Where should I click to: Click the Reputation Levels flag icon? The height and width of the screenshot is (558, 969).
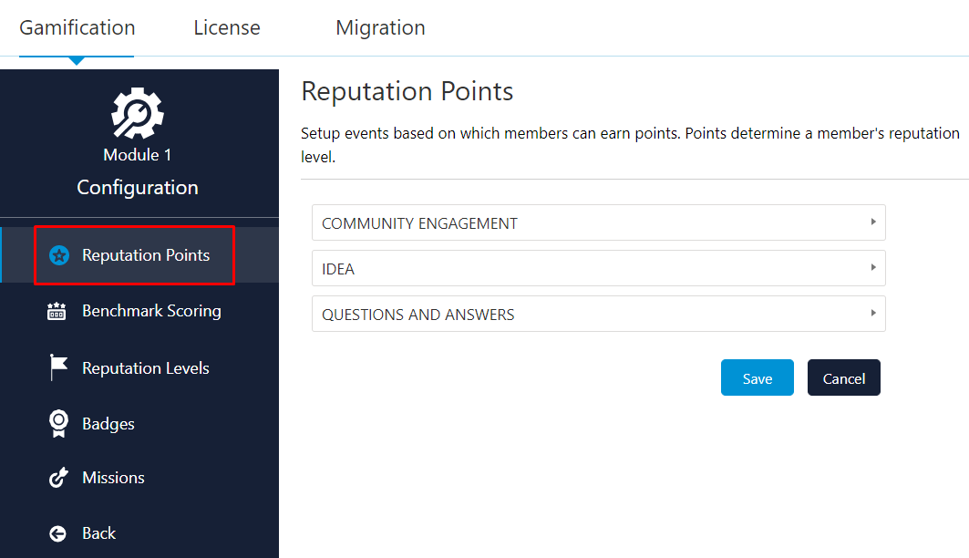(x=58, y=367)
